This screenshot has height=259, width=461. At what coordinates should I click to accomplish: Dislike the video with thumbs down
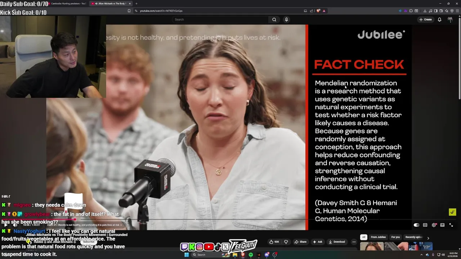286,242
